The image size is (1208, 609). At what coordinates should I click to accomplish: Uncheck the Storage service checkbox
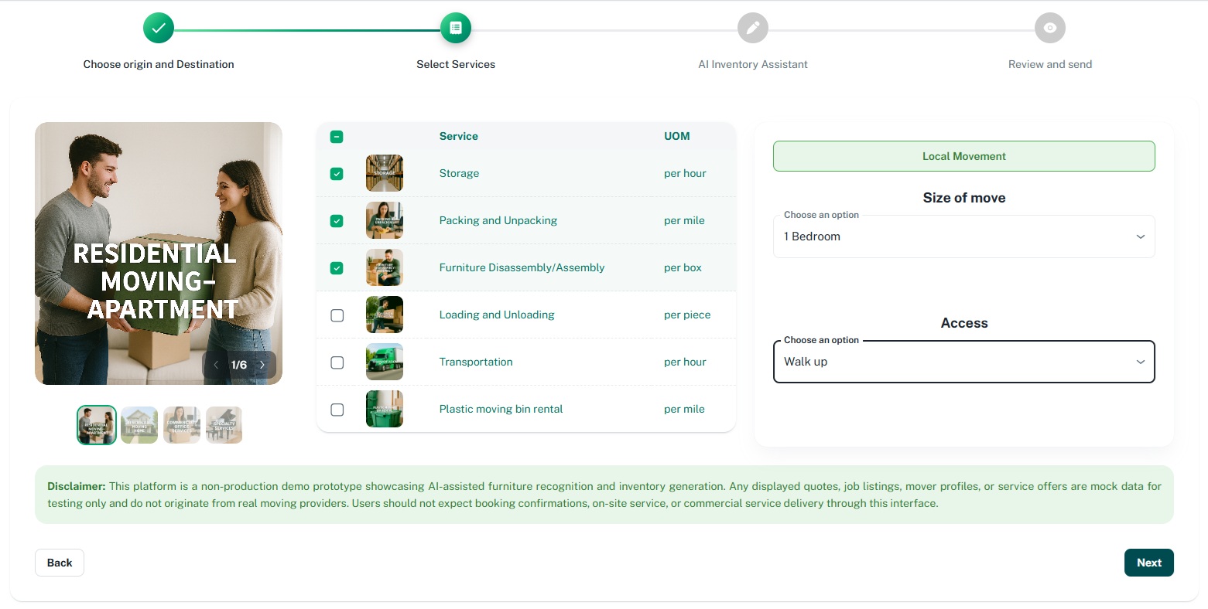(x=337, y=174)
